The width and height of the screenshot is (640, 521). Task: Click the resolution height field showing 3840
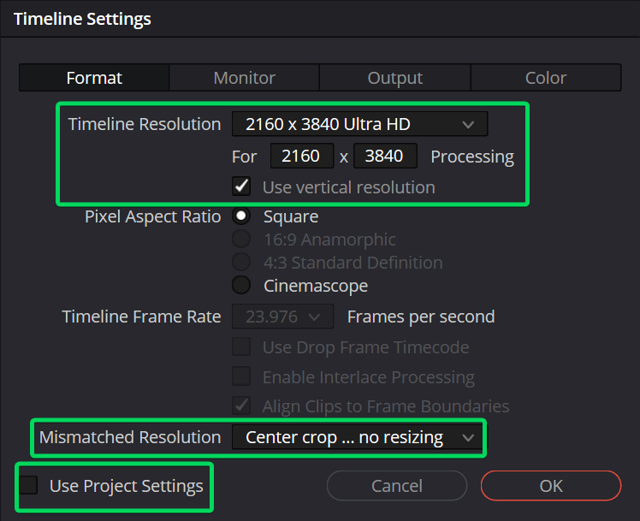pos(385,156)
